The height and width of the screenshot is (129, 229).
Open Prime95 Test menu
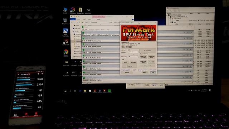point(83,30)
